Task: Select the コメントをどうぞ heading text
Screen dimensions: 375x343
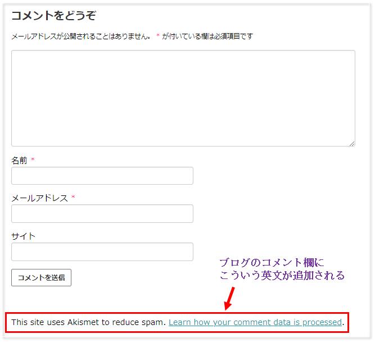Action: click(x=53, y=16)
